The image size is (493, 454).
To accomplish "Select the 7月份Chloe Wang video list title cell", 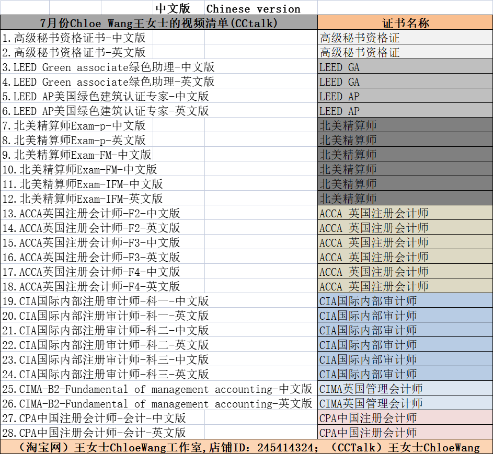I will (x=159, y=22).
